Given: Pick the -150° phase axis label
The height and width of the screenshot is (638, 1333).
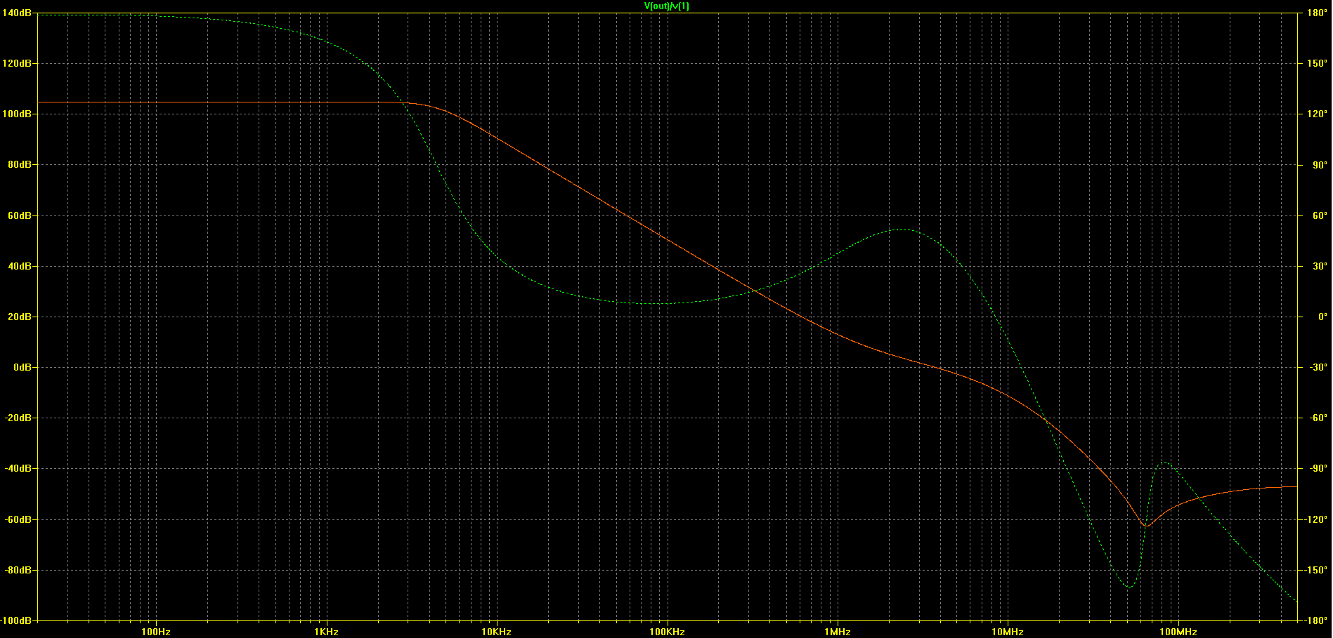Looking at the screenshot, I should [1315, 570].
